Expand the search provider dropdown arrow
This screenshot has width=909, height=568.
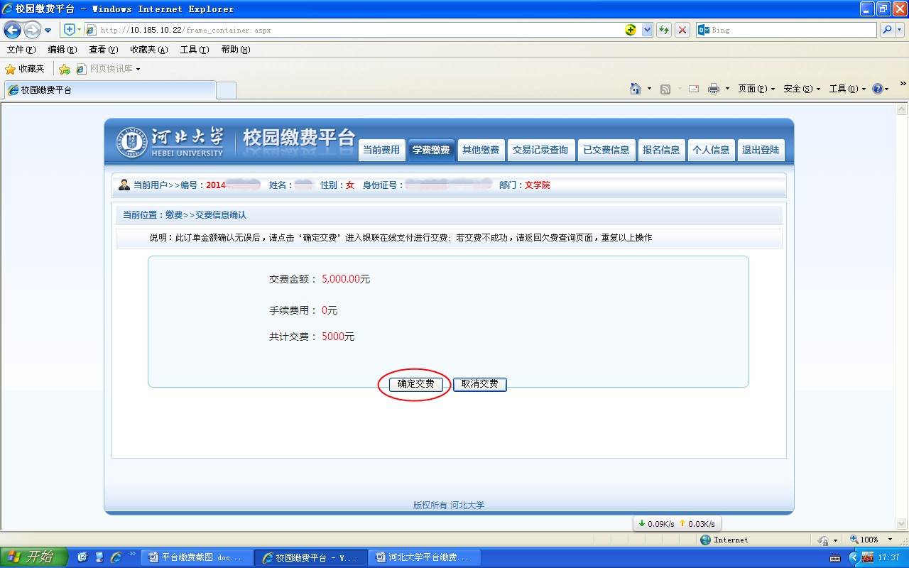tap(900, 30)
